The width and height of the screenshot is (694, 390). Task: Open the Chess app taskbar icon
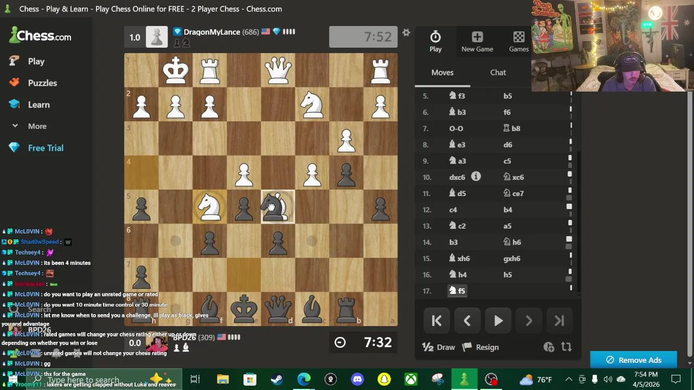[464, 379]
